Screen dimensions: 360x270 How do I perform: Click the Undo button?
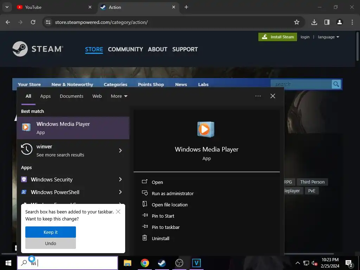(x=51, y=243)
